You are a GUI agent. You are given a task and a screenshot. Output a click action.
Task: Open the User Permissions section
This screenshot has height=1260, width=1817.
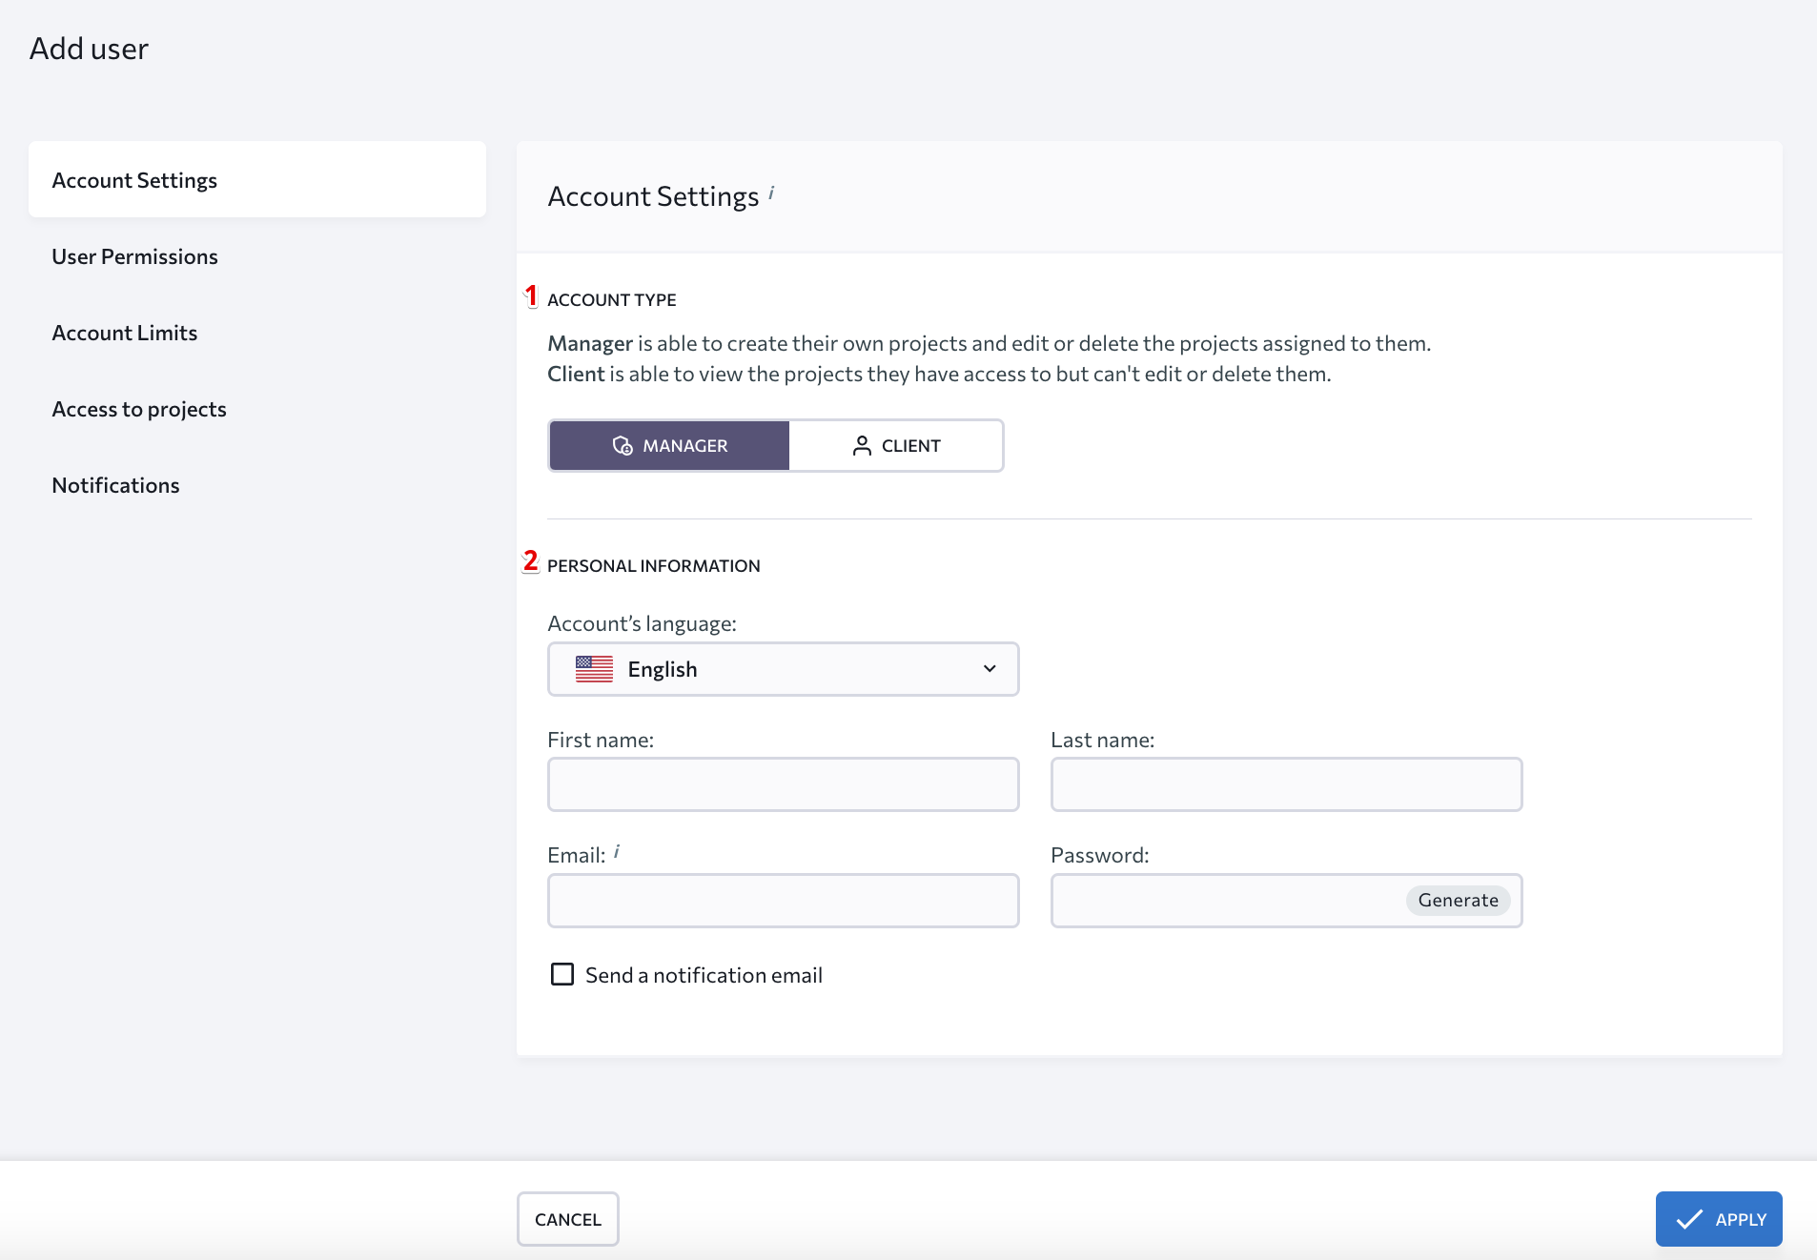(134, 256)
